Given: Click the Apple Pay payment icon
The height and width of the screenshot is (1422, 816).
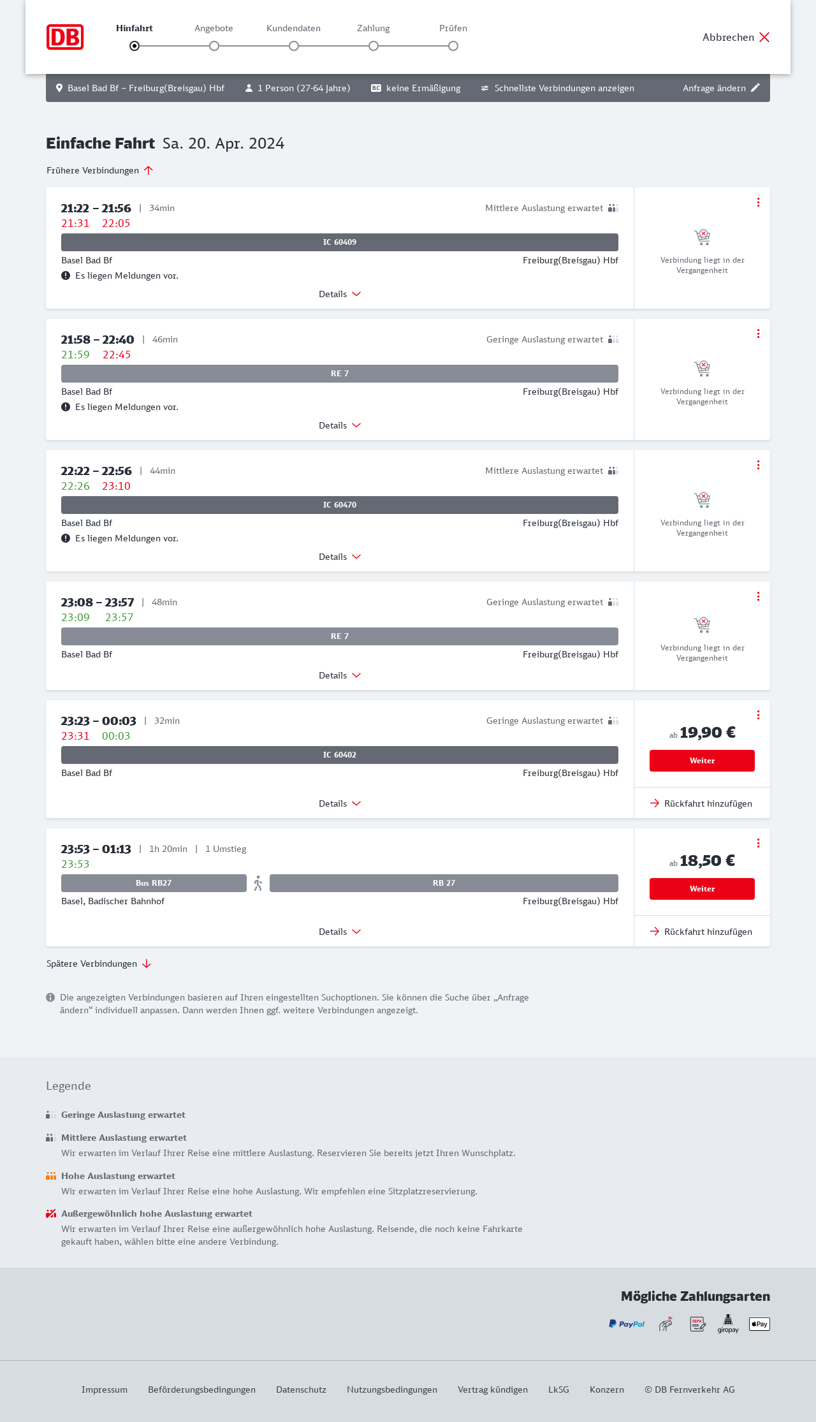Looking at the screenshot, I should tap(759, 1324).
